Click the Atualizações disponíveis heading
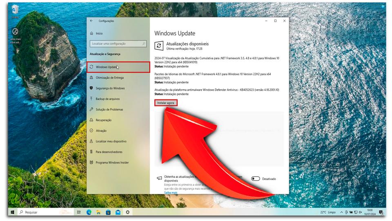Image resolution: width=392 pixels, height=221 pixels. tap(187, 44)
